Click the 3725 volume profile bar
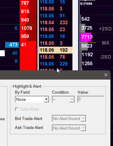The image size is (113, 146). [83, 28]
